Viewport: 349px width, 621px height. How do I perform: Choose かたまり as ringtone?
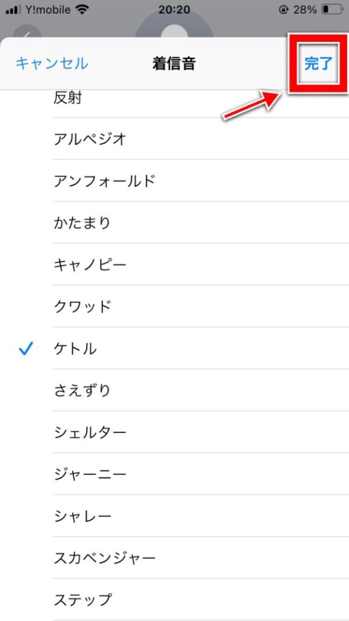click(x=174, y=223)
